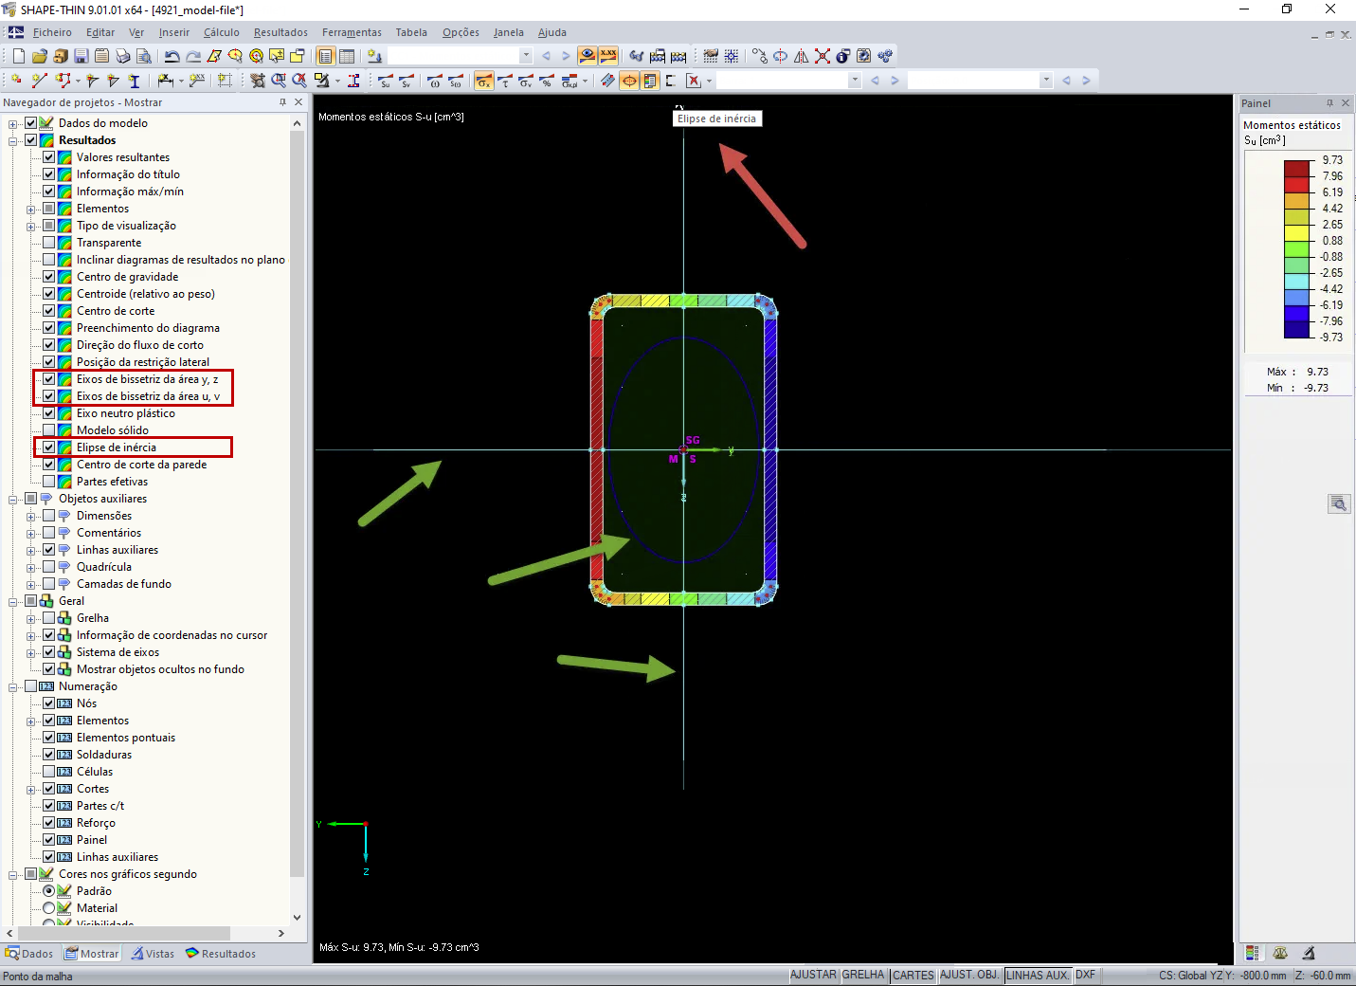Open the Cálculo menu
The width and height of the screenshot is (1356, 986).
pos(222,32)
